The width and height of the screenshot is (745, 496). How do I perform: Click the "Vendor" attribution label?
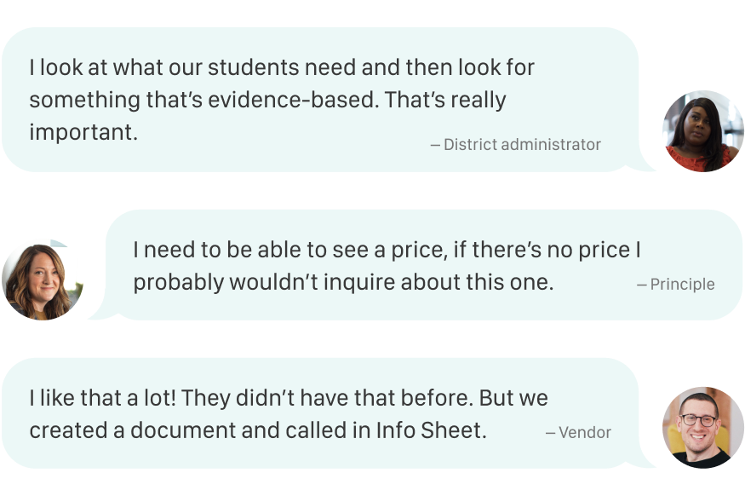point(579,433)
